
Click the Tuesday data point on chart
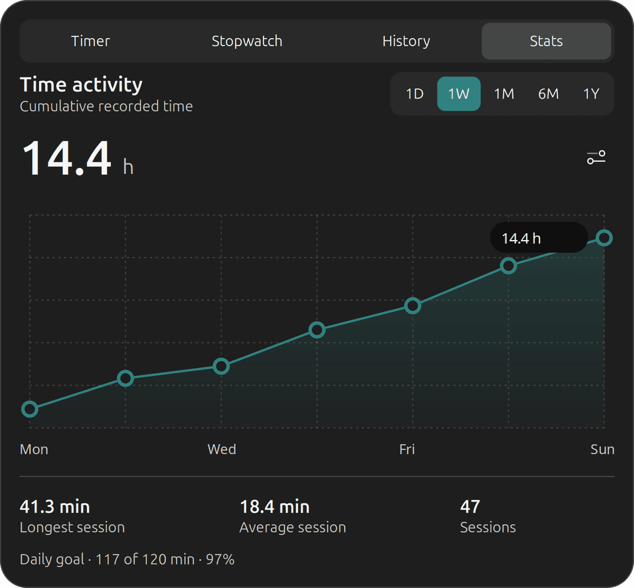pos(125,378)
